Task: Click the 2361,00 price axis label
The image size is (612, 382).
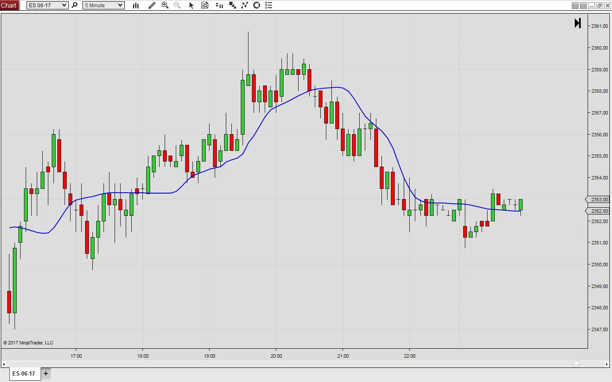Action: pyautogui.click(x=600, y=26)
